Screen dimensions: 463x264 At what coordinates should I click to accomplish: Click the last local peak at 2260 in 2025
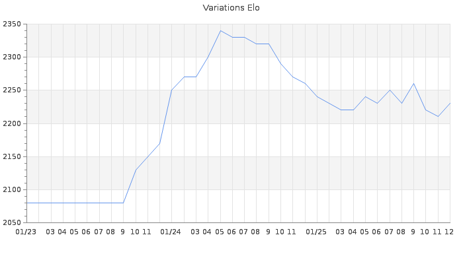(x=413, y=84)
